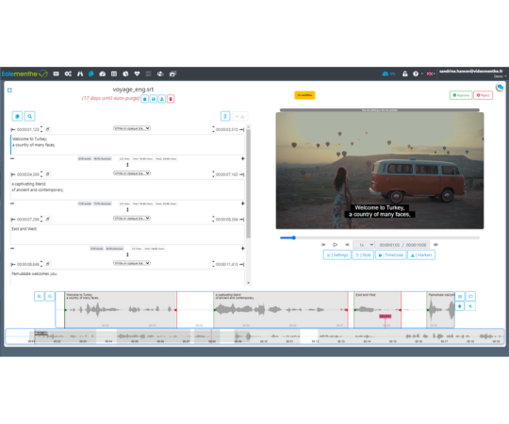Click the search magnifier button above subtitles

[29, 116]
